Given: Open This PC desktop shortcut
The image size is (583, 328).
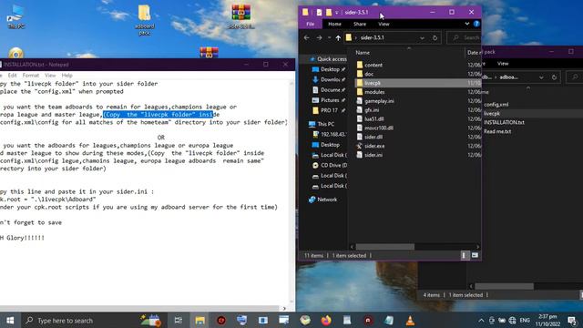Looking at the screenshot, I should coord(16,16).
